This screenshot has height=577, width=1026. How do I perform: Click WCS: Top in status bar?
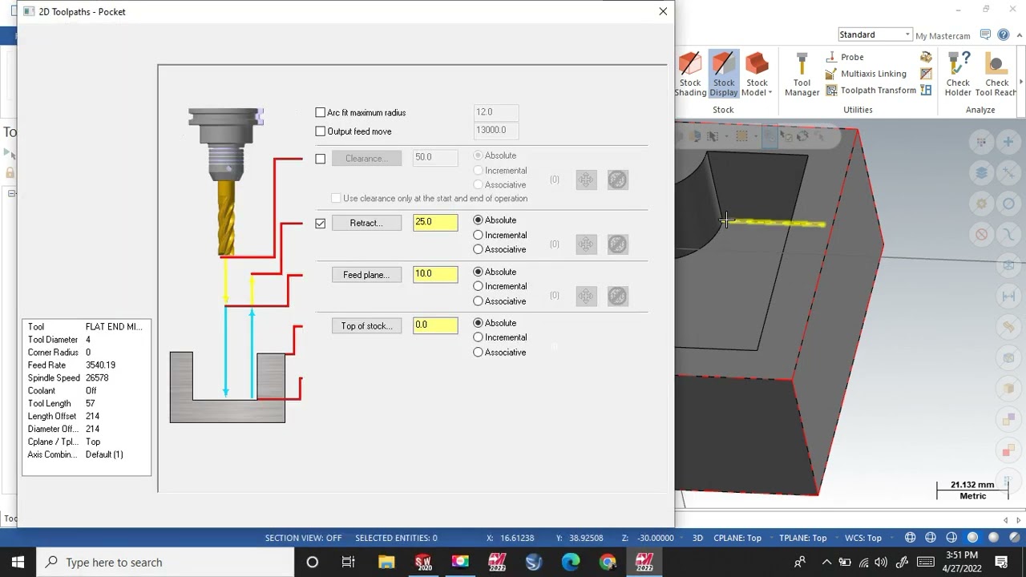coord(862,538)
